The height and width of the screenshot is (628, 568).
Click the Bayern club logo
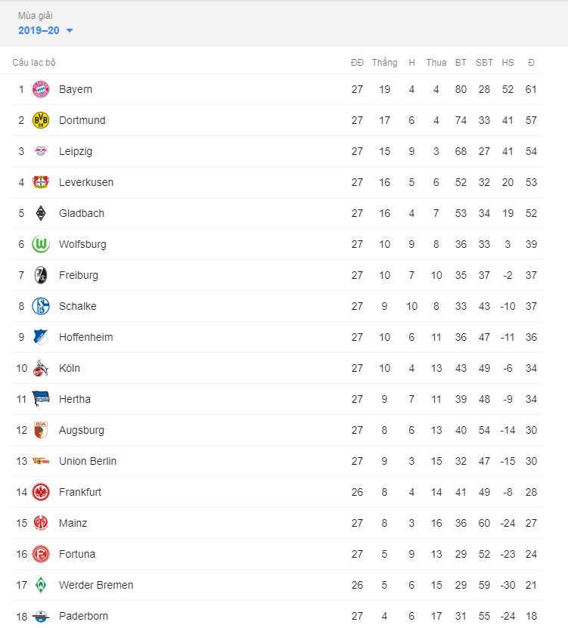(41, 89)
